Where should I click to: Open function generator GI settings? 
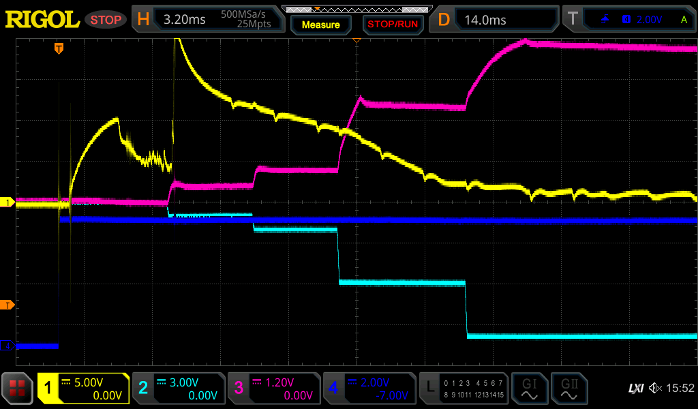(529, 389)
